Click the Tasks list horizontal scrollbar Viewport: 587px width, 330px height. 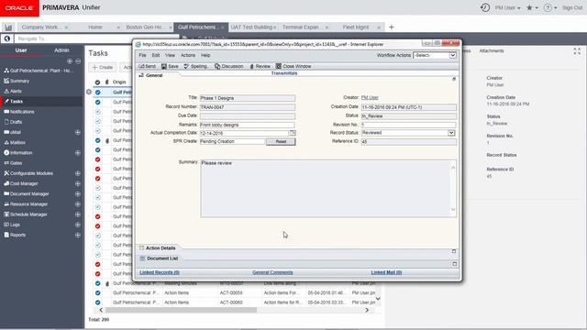click(x=182, y=310)
